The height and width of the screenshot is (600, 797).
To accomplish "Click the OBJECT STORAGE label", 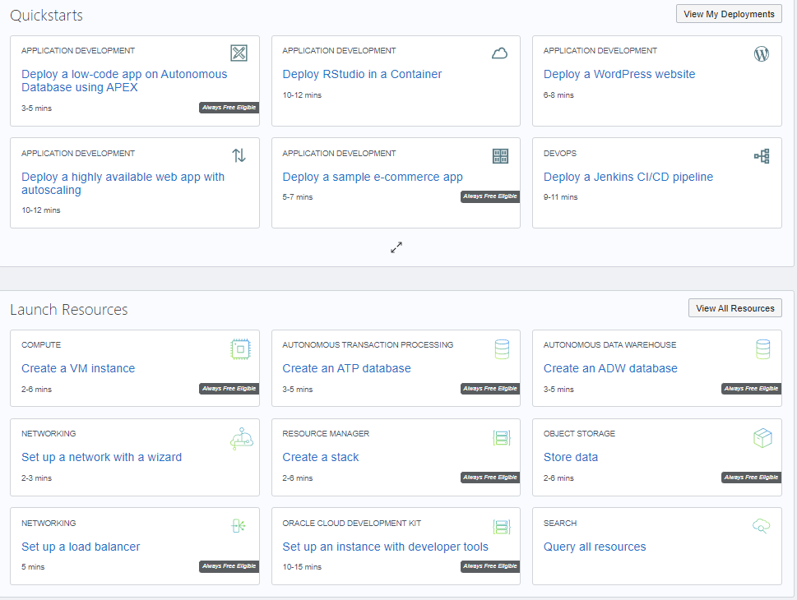I will point(580,434).
